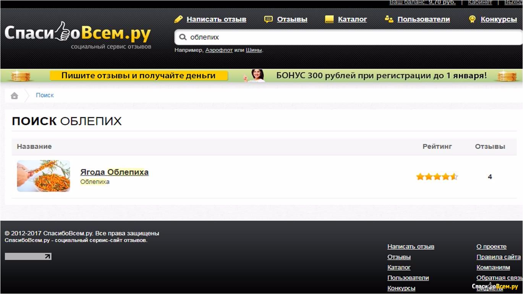
Task: Click the Облепиха category label under result
Action: pyautogui.click(x=95, y=182)
